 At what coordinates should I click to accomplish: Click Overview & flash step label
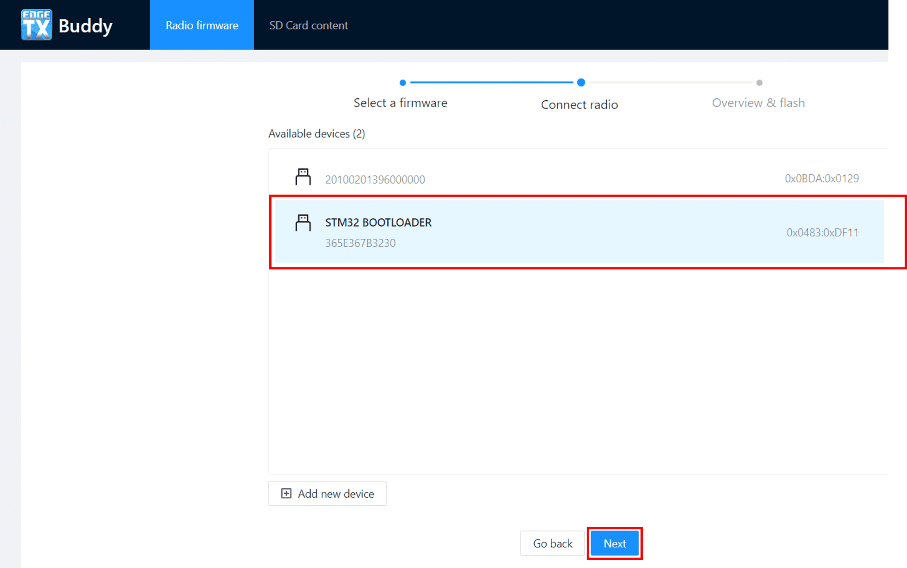click(x=758, y=103)
